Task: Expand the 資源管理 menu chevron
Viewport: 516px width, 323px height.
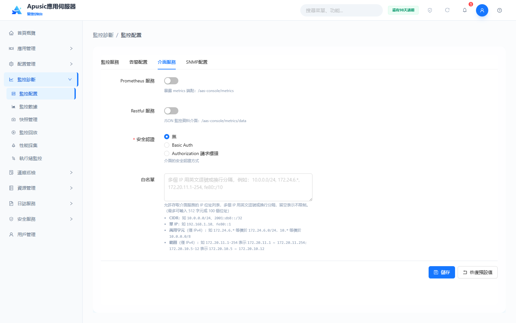Action: click(x=71, y=188)
